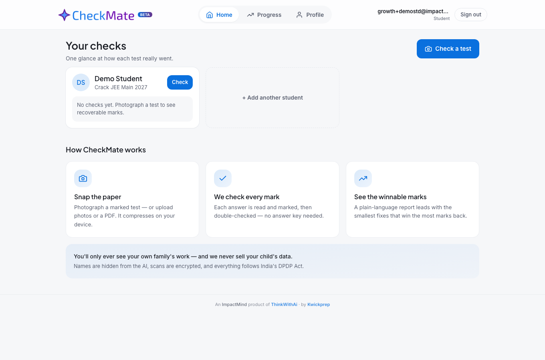Click the camera icon in Check a test
Viewport: 545px width, 360px height.
tap(428, 49)
